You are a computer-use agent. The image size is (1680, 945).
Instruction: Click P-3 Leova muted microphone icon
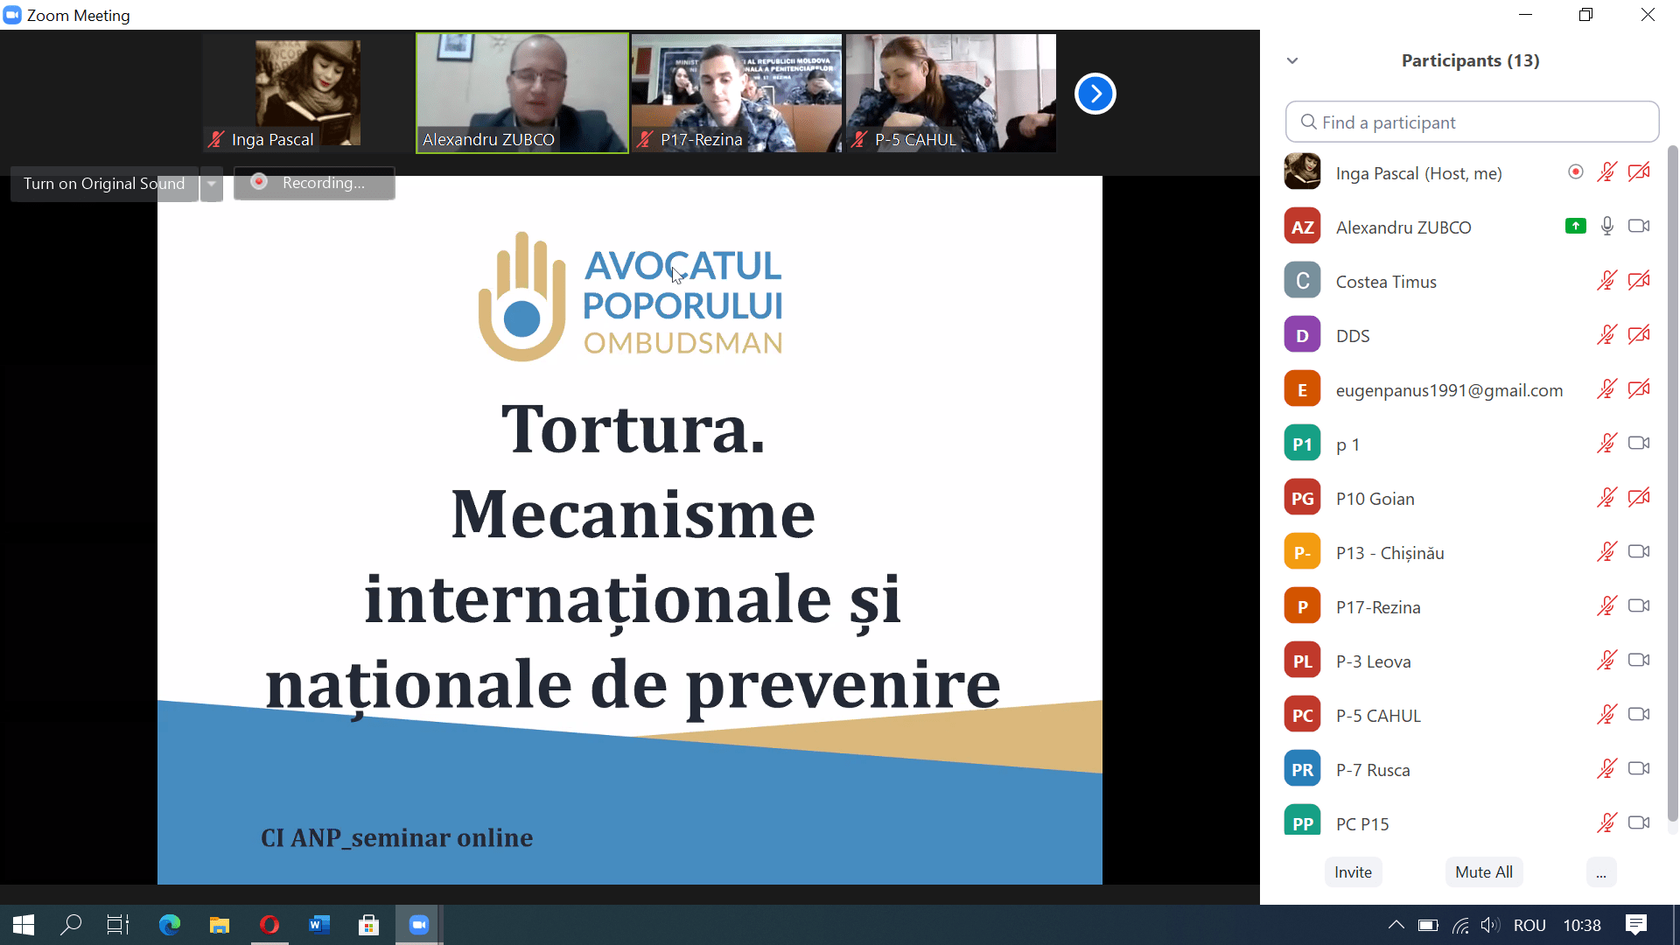point(1606,661)
